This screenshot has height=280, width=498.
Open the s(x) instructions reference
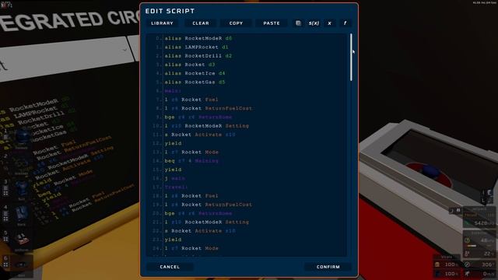coord(314,23)
